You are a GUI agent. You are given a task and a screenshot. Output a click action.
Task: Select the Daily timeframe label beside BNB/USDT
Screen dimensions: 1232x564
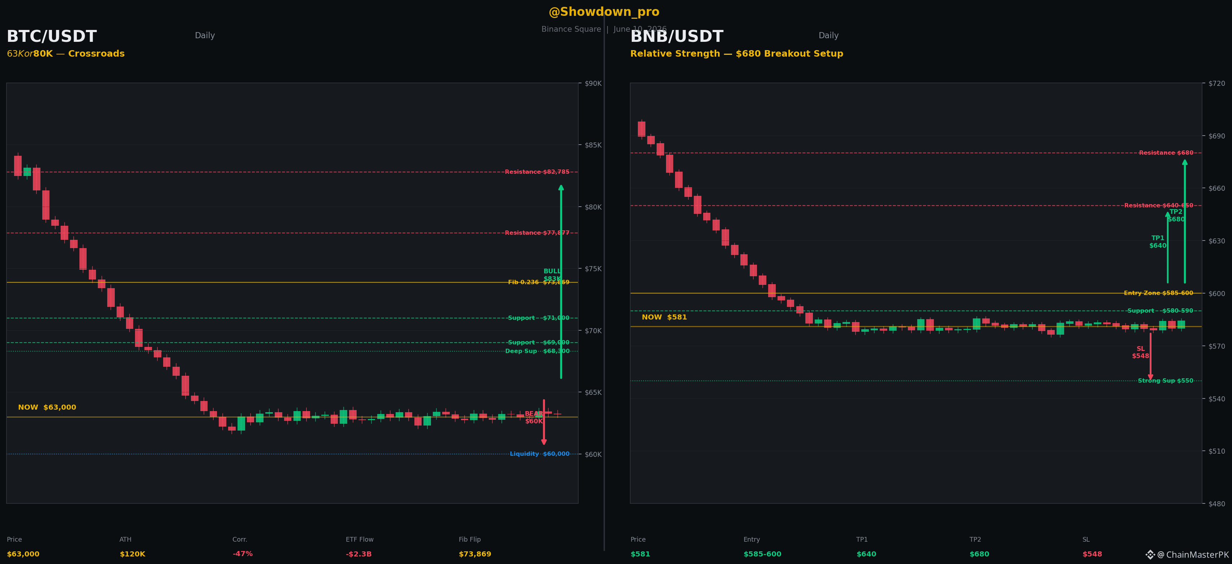pyautogui.click(x=828, y=35)
